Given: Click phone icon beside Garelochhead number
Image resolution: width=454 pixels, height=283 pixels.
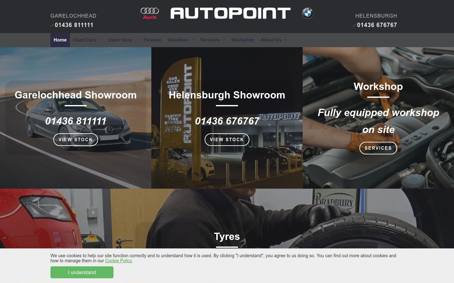Looking at the screenshot, I should (52, 25).
